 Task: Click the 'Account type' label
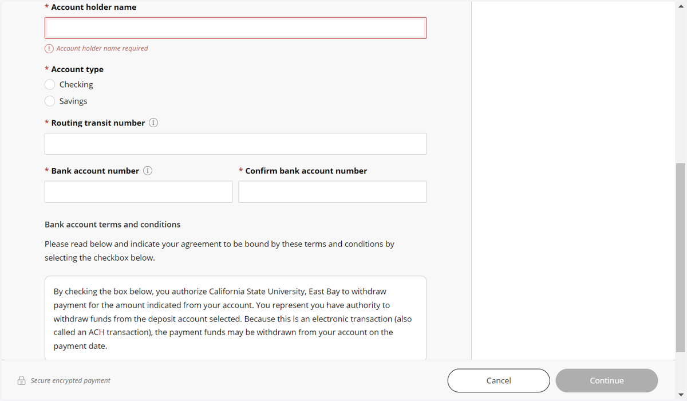tap(77, 69)
